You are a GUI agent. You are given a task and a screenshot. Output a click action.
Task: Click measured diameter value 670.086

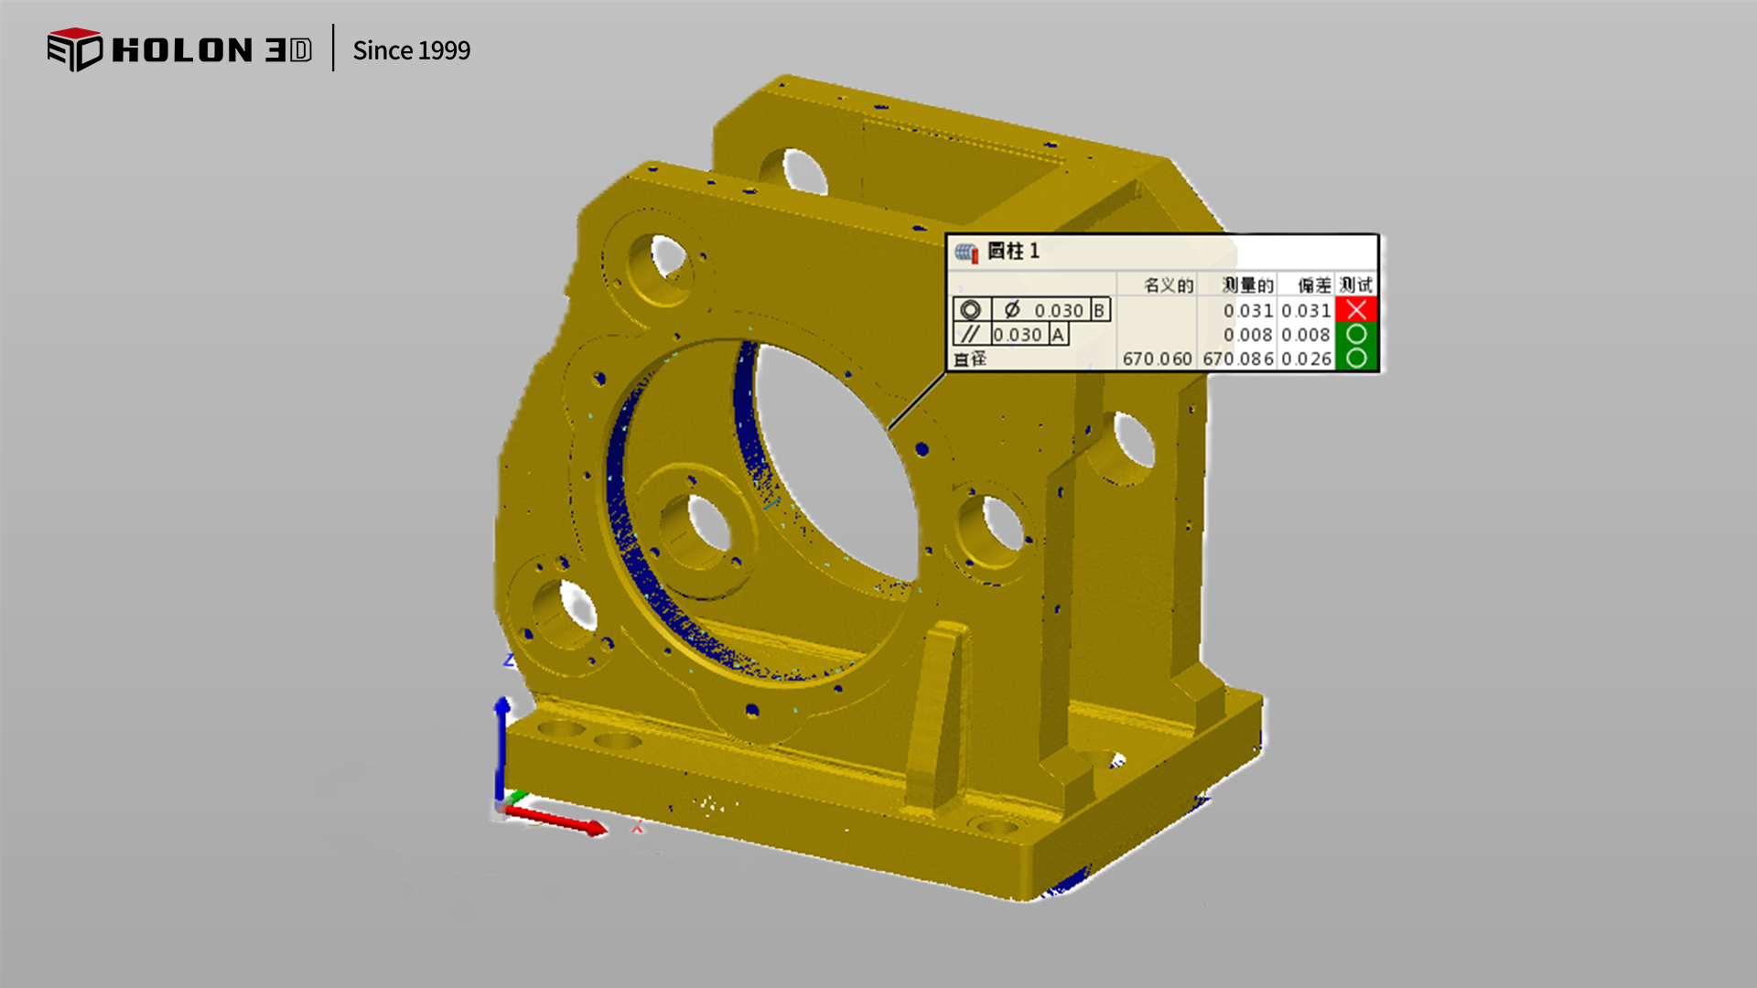click(1237, 360)
